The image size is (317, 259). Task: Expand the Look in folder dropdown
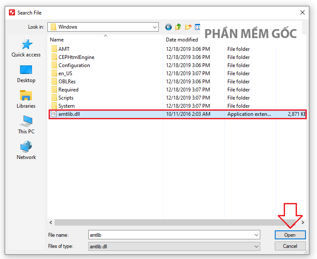click(154, 27)
